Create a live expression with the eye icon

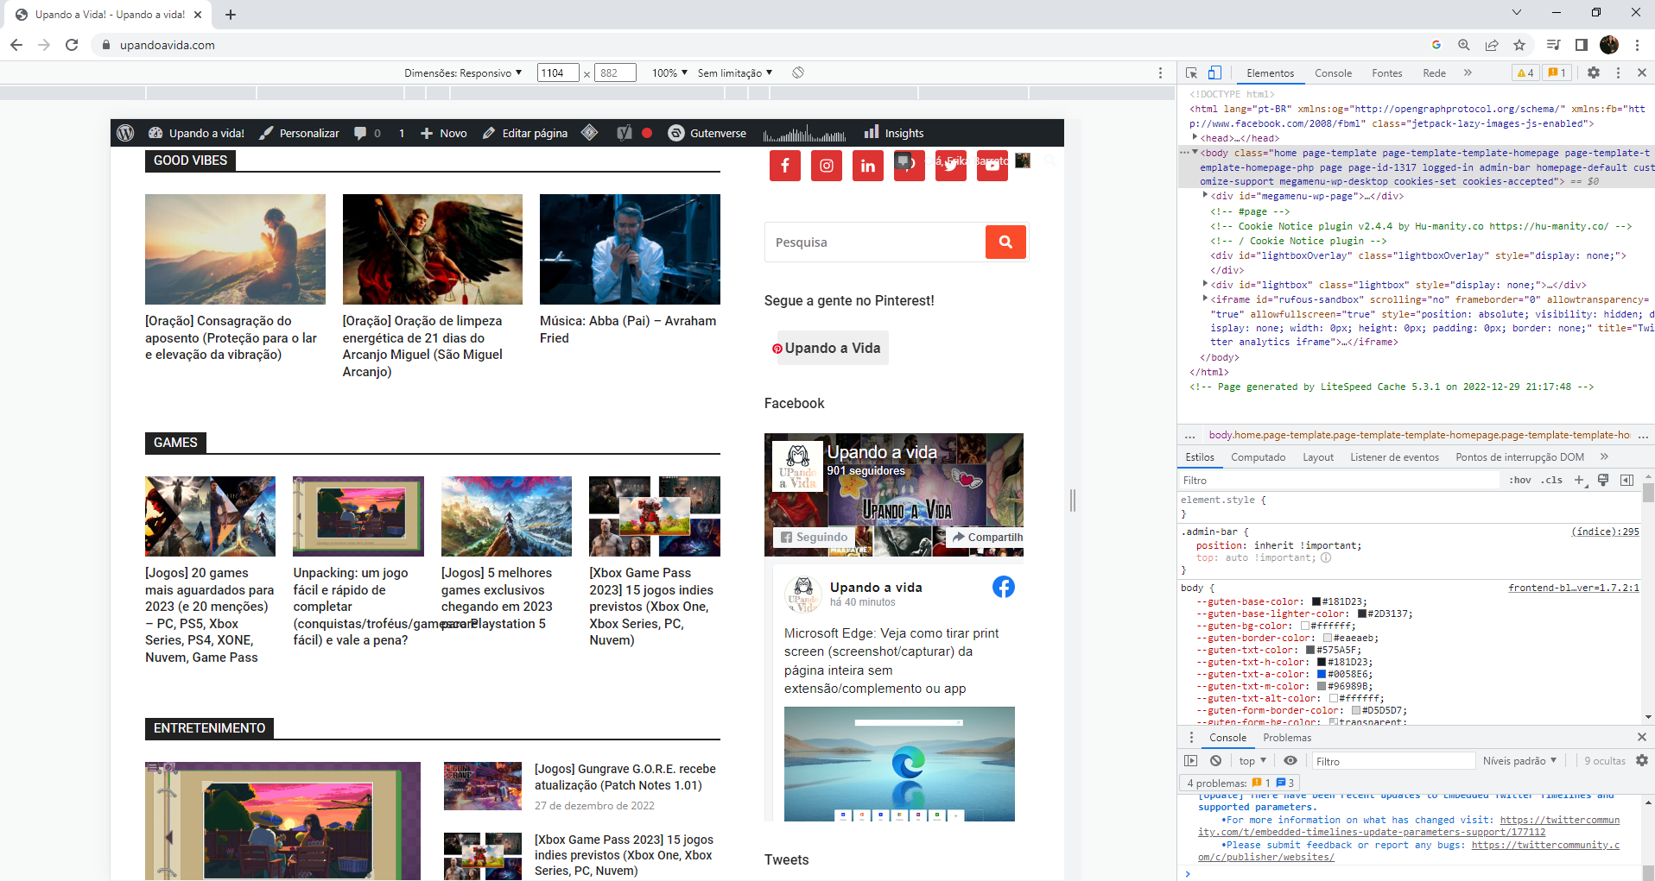pyautogui.click(x=1290, y=760)
